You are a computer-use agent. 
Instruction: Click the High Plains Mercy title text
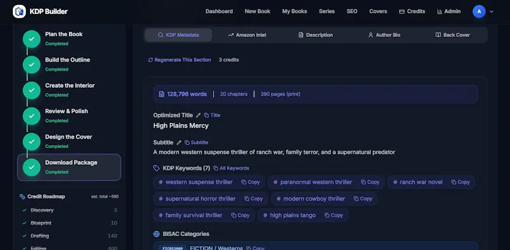181,126
